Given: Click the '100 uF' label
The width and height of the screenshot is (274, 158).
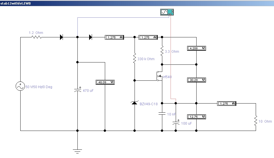Looking at the screenshot, I should [x=187, y=123].
